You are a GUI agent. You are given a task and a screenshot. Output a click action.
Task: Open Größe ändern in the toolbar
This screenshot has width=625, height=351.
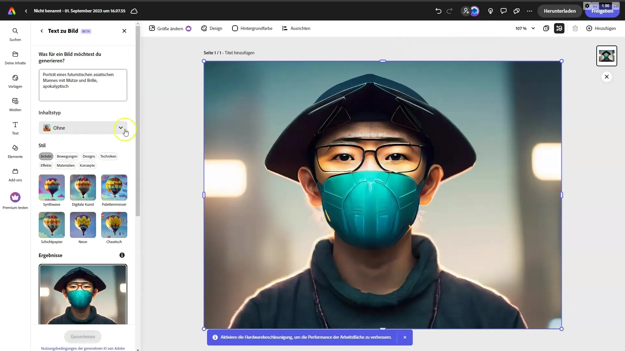click(x=170, y=29)
